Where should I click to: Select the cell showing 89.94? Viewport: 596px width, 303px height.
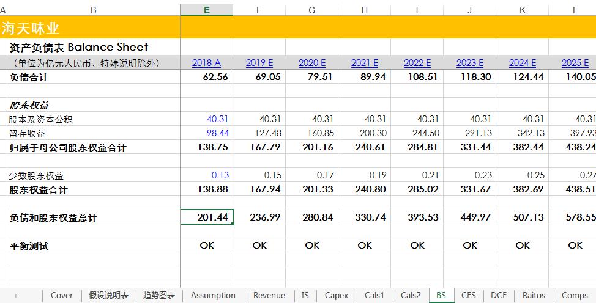point(365,77)
